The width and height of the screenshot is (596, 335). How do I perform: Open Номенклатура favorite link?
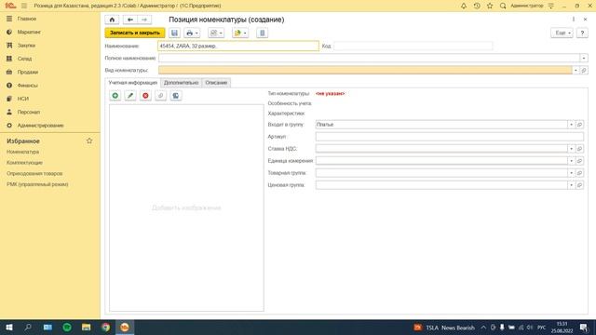pyautogui.click(x=22, y=152)
